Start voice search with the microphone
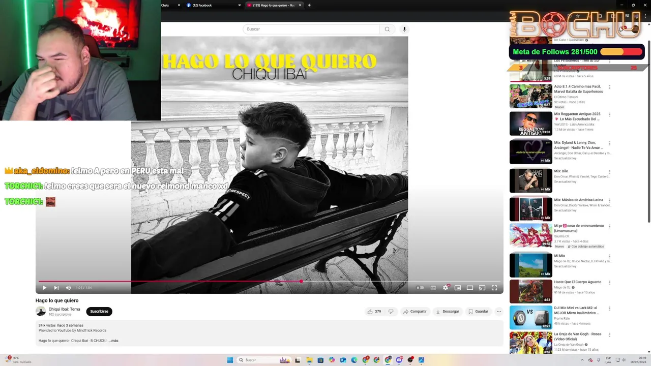Screen dimensions: 651x366 [404, 29]
